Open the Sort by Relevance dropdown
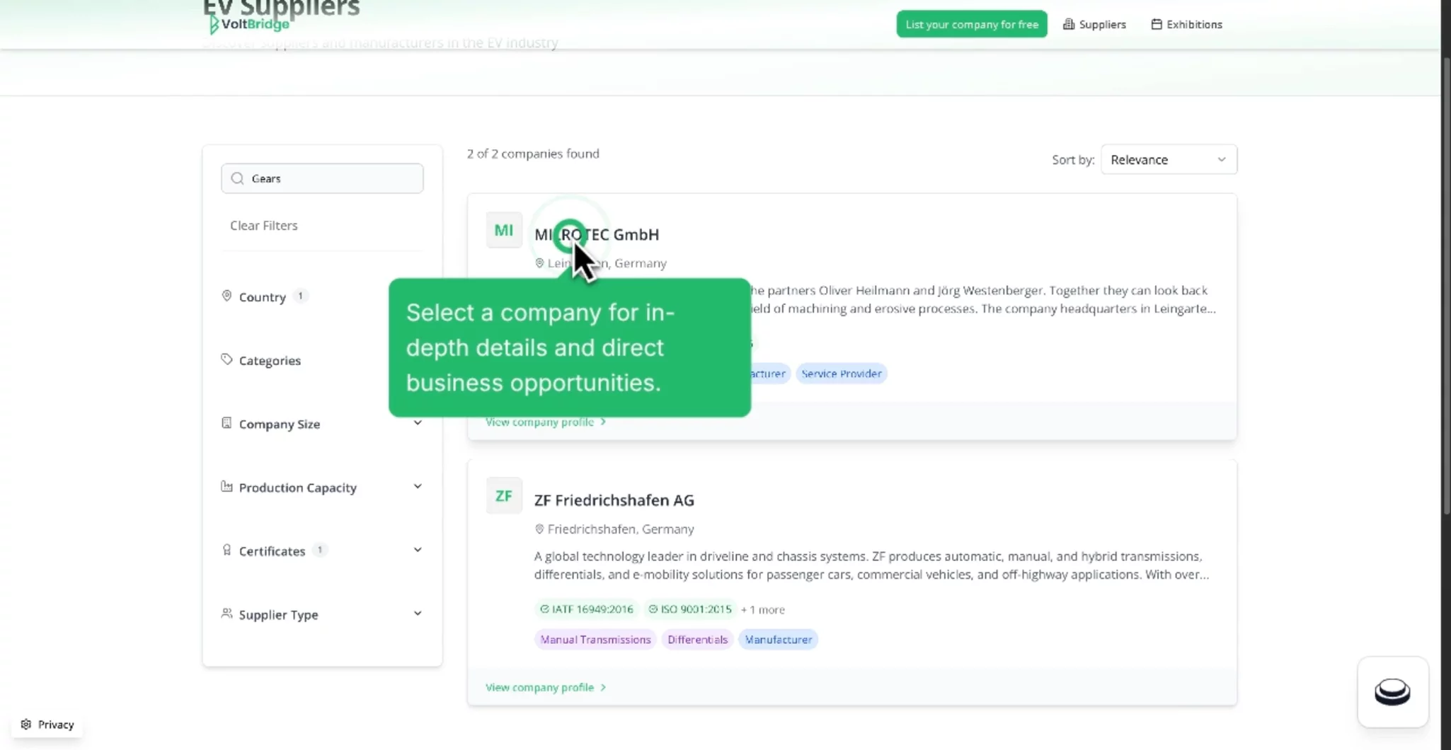The width and height of the screenshot is (1451, 750). (x=1168, y=160)
